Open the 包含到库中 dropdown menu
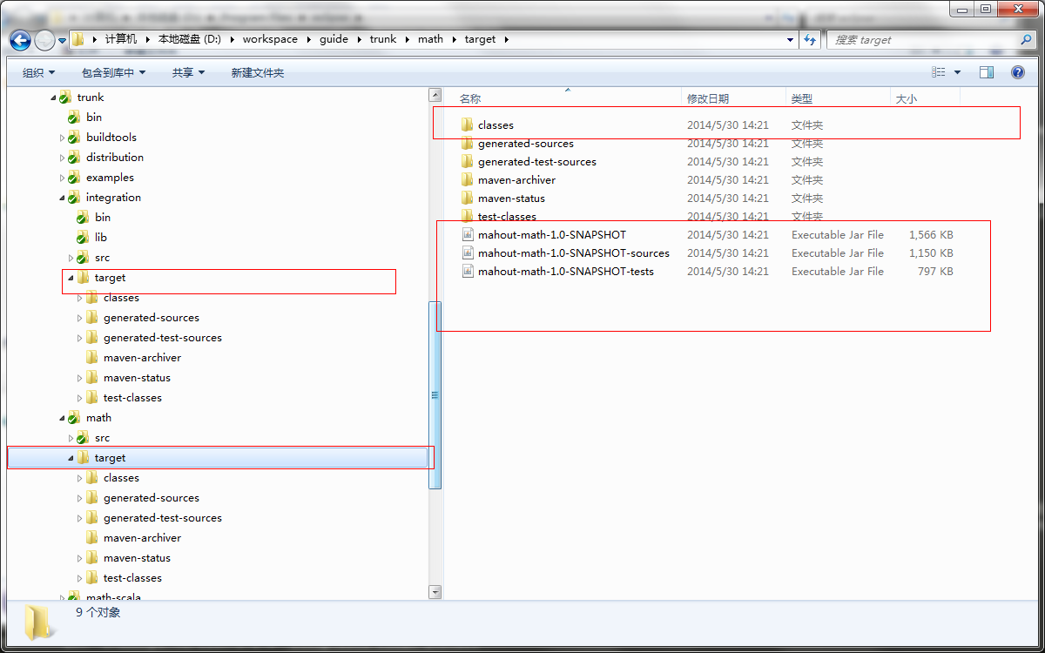 tap(113, 73)
